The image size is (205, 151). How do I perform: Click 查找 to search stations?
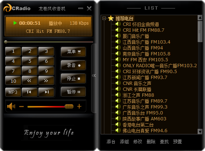tap(164, 141)
